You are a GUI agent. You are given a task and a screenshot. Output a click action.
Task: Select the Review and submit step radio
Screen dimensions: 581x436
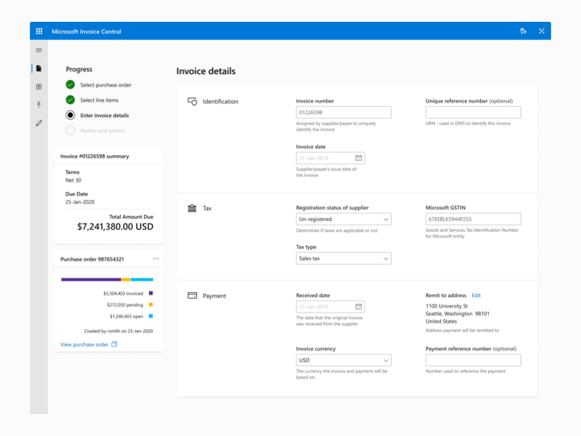pyautogui.click(x=70, y=131)
